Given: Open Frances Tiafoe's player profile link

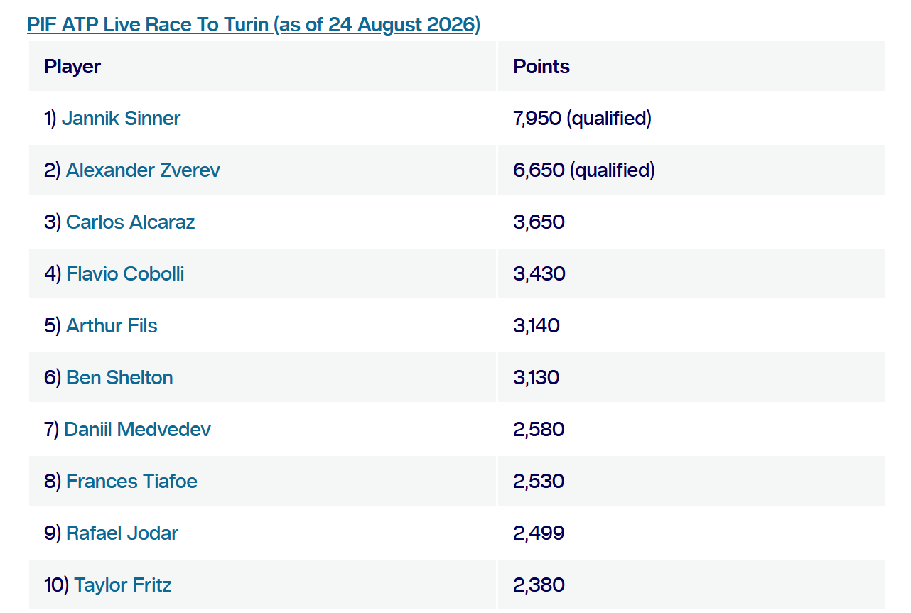Looking at the screenshot, I should 131,481.
